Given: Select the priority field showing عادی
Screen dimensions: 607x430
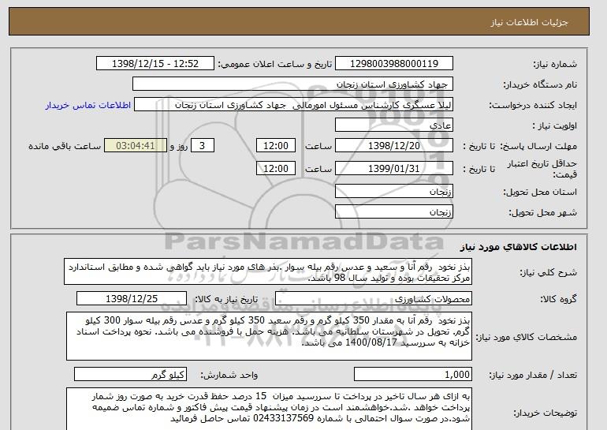Looking at the screenshot, I should [x=393, y=125].
